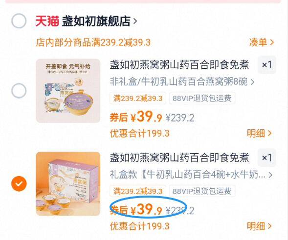Click the 天猫 Tmall logo icon
Screen dimensions: 288x240
(47, 21)
